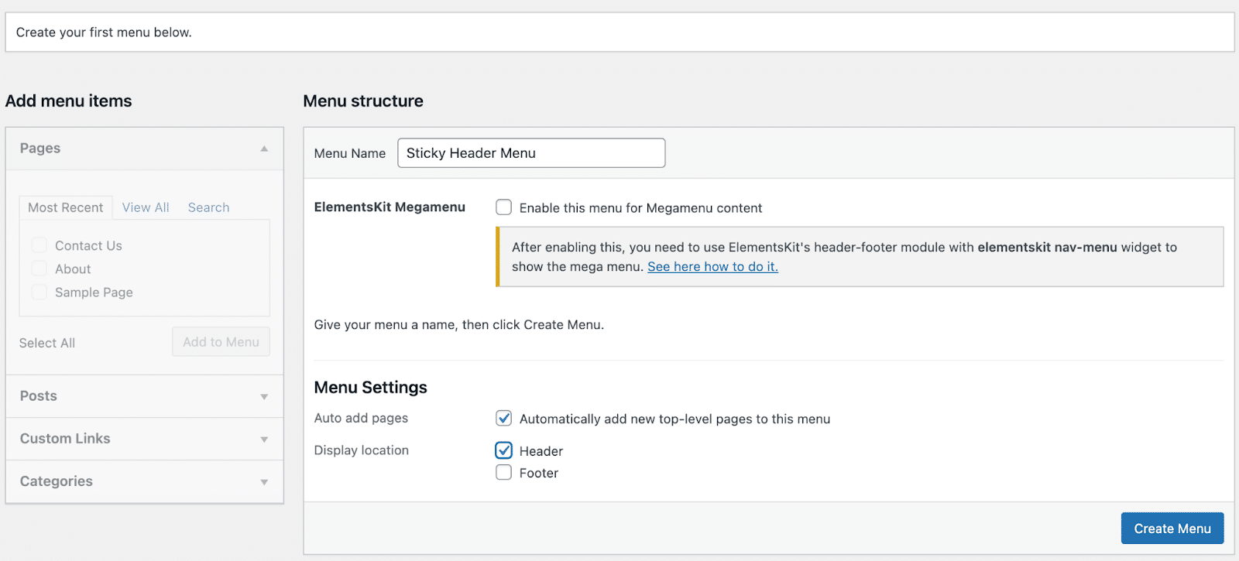1239x561 pixels.
Task: Select the Most Recent tab
Action: 66,207
